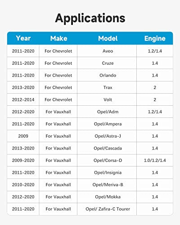The height and width of the screenshot is (225, 180).
Task: Click the Model column header
Action: [x=108, y=38]
